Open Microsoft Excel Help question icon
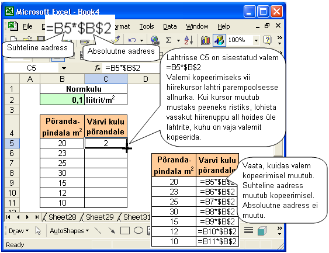329x253 pixels. pos(268,40)
